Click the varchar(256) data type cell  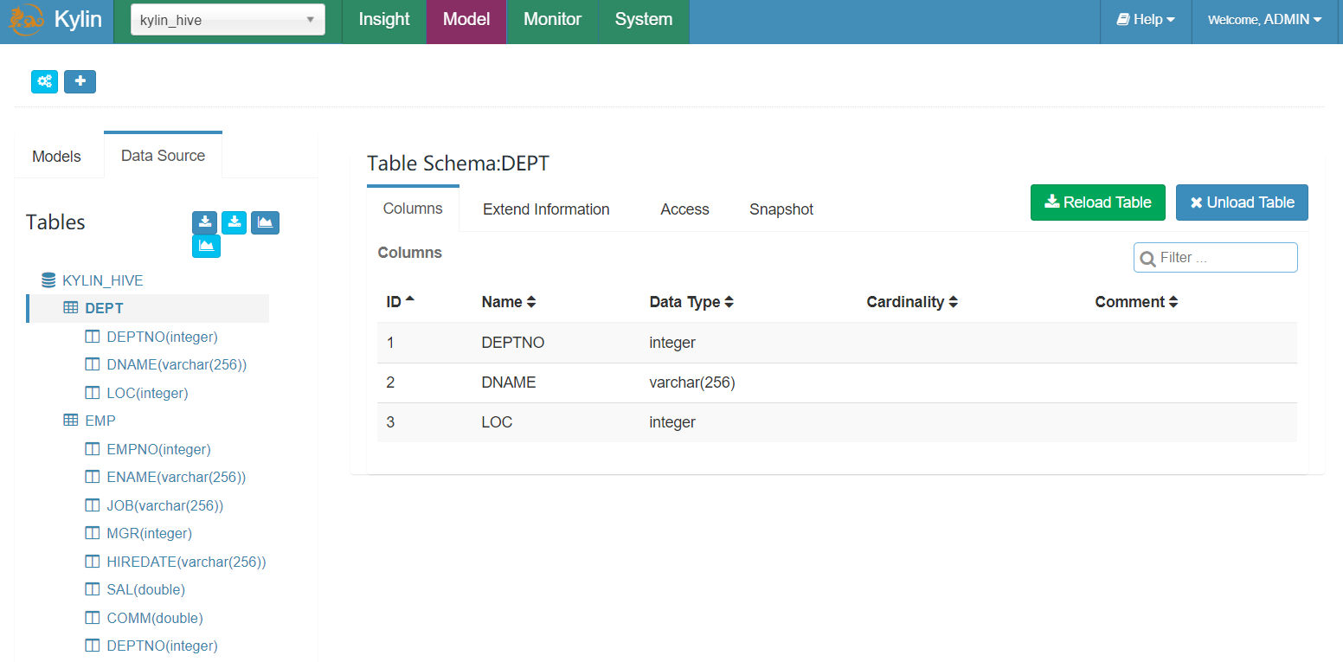coord(692,382)
